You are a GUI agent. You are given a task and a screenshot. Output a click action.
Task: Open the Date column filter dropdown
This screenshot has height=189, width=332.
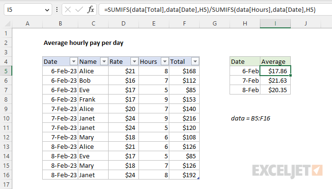73,61
